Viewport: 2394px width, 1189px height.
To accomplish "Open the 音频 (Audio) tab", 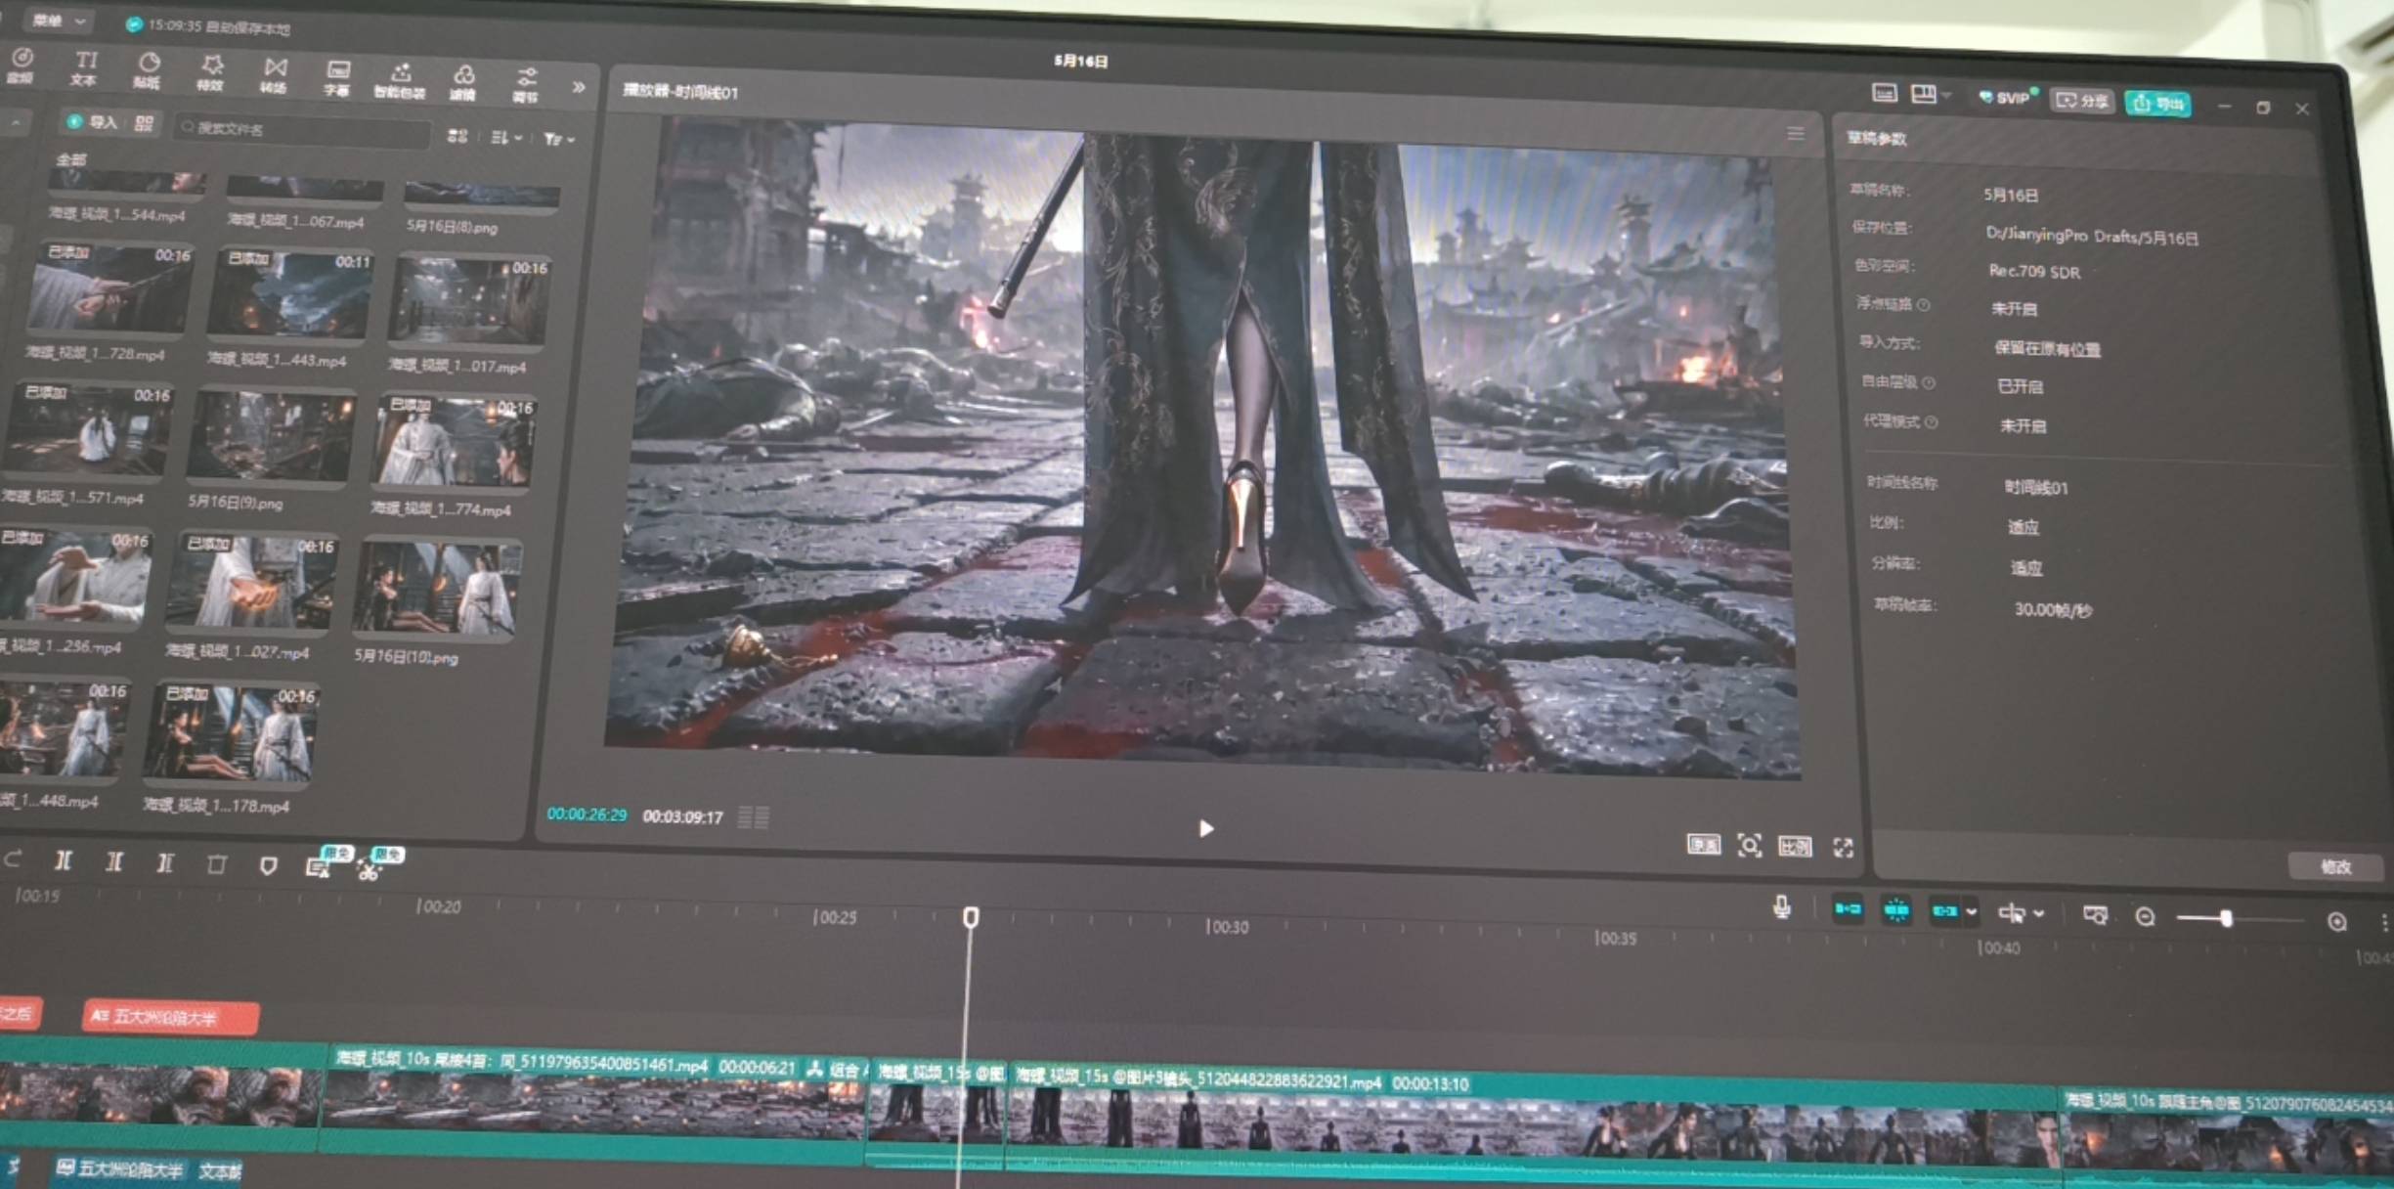I will pyautogui.click(x=22, y=66).
